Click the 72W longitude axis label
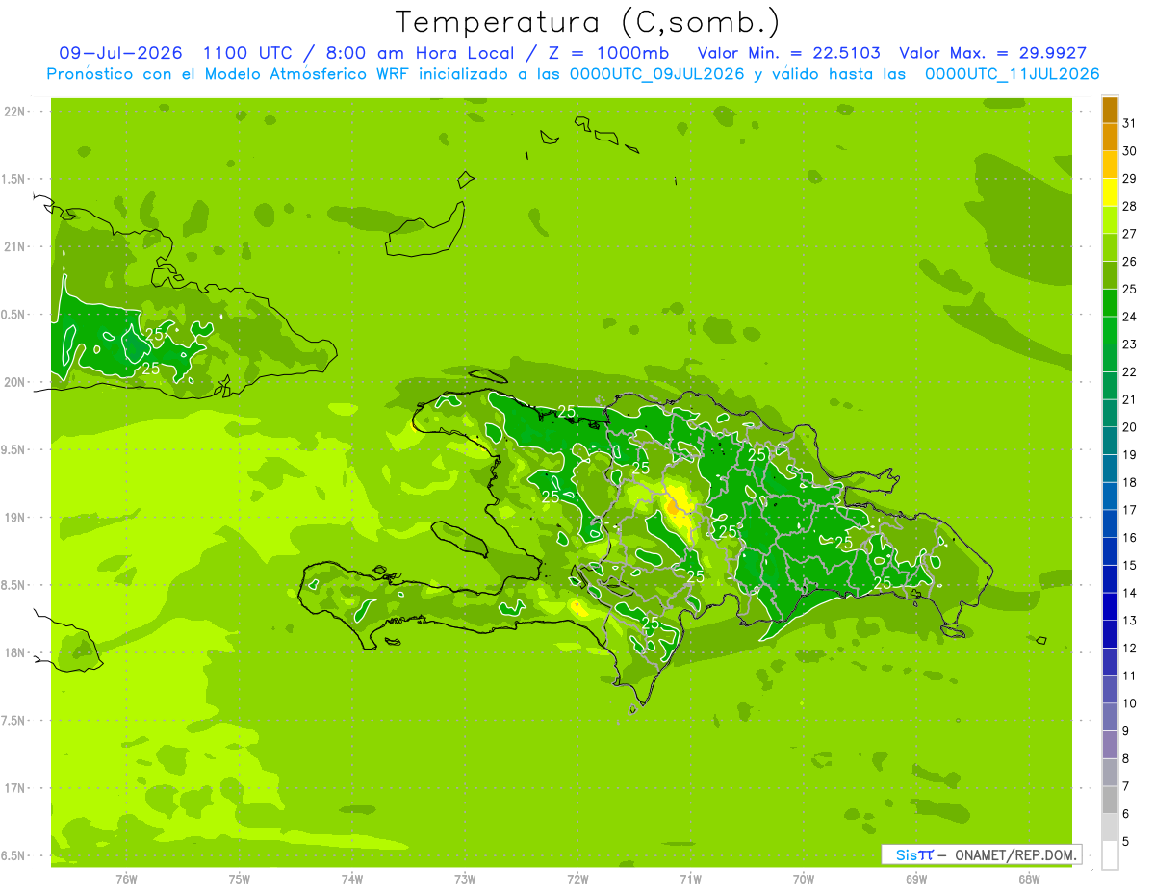This screenshot has height=892, width=1155. pos(577,879)
